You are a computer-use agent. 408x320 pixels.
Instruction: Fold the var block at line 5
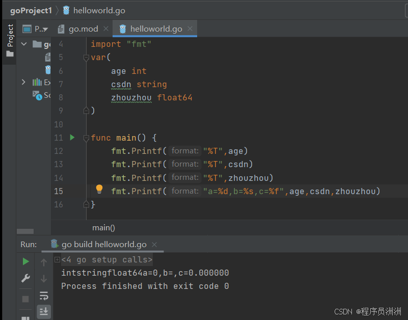click(86, 58)
